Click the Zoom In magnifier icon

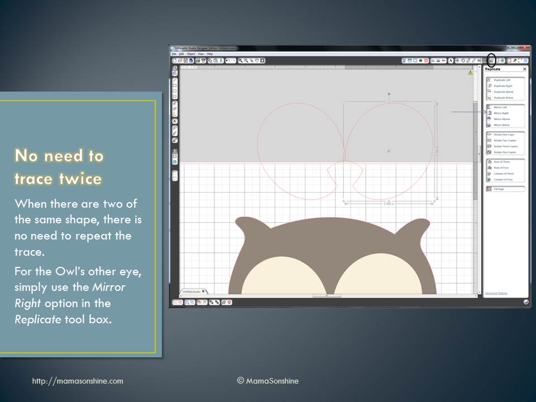pos(241,60)
